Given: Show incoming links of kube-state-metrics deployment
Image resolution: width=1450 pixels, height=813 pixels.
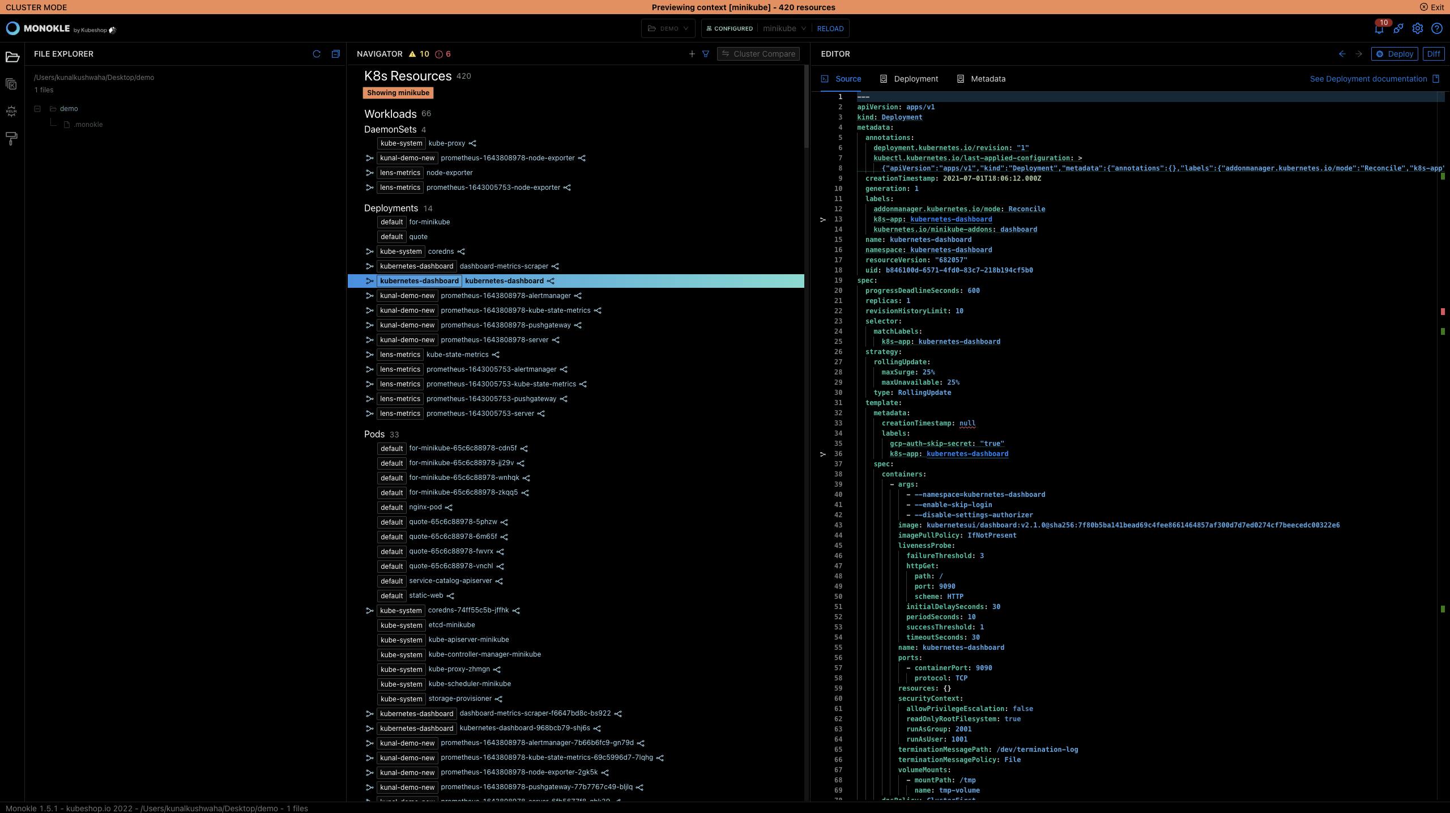Looking at the screenshot, I should (369, 355).
